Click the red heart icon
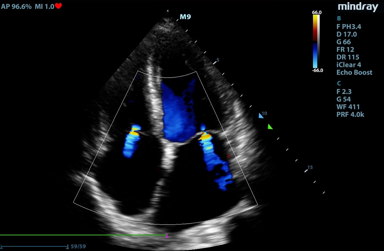 58,6
